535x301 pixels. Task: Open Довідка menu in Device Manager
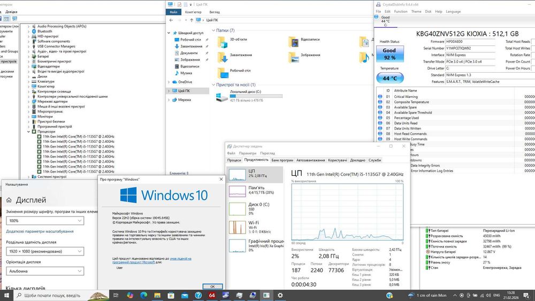(x=11, y=12)
